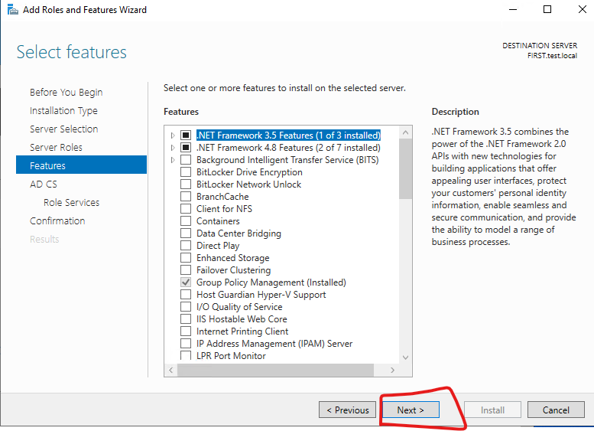Check Failover Clustering checkbox
The width and height of the screenshot is (594, 431).
pos(186,269)
